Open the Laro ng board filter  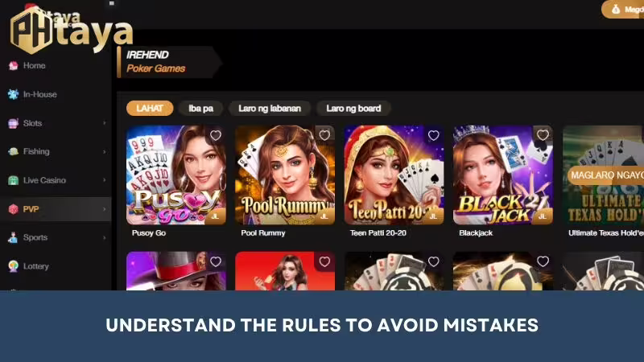click(x=353, y=109)
